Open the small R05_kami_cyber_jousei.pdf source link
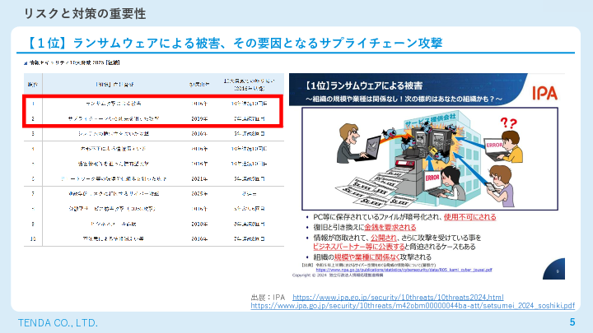 (404, 270)
